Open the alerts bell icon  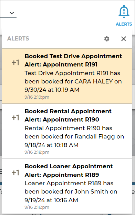124,11
